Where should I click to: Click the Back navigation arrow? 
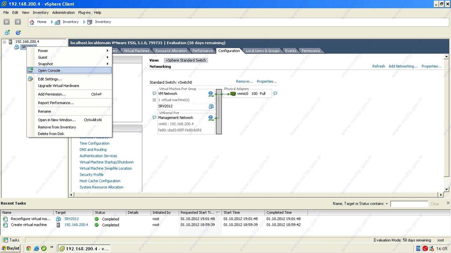(x=7, y=22)
